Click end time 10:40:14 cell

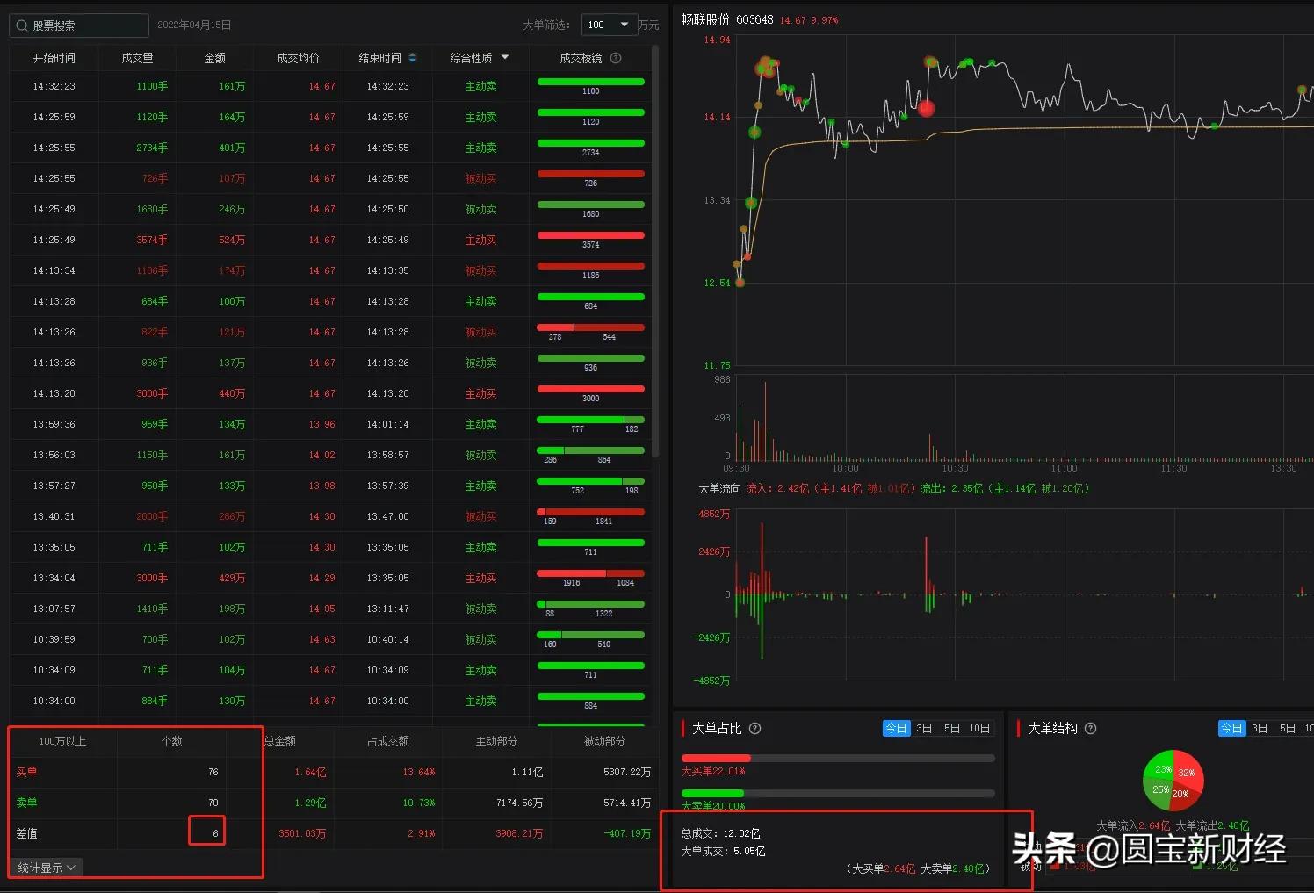click(x=387, y=639)
